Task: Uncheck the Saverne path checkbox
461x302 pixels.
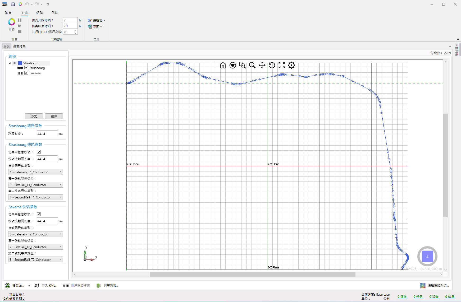Action: pos(26,73)
